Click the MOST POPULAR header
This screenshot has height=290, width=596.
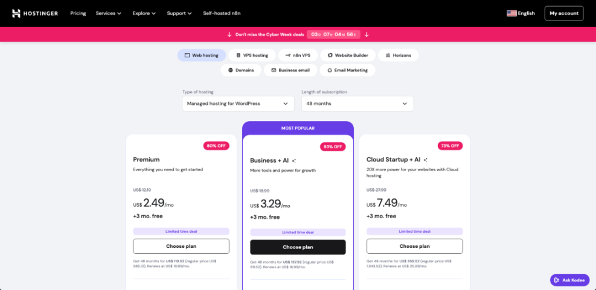click(x=298, y=128)
